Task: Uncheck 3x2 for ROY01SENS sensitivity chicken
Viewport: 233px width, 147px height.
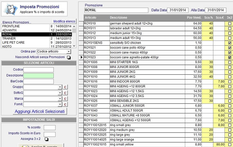Action: pyautogui.click(x=230, y=43)
